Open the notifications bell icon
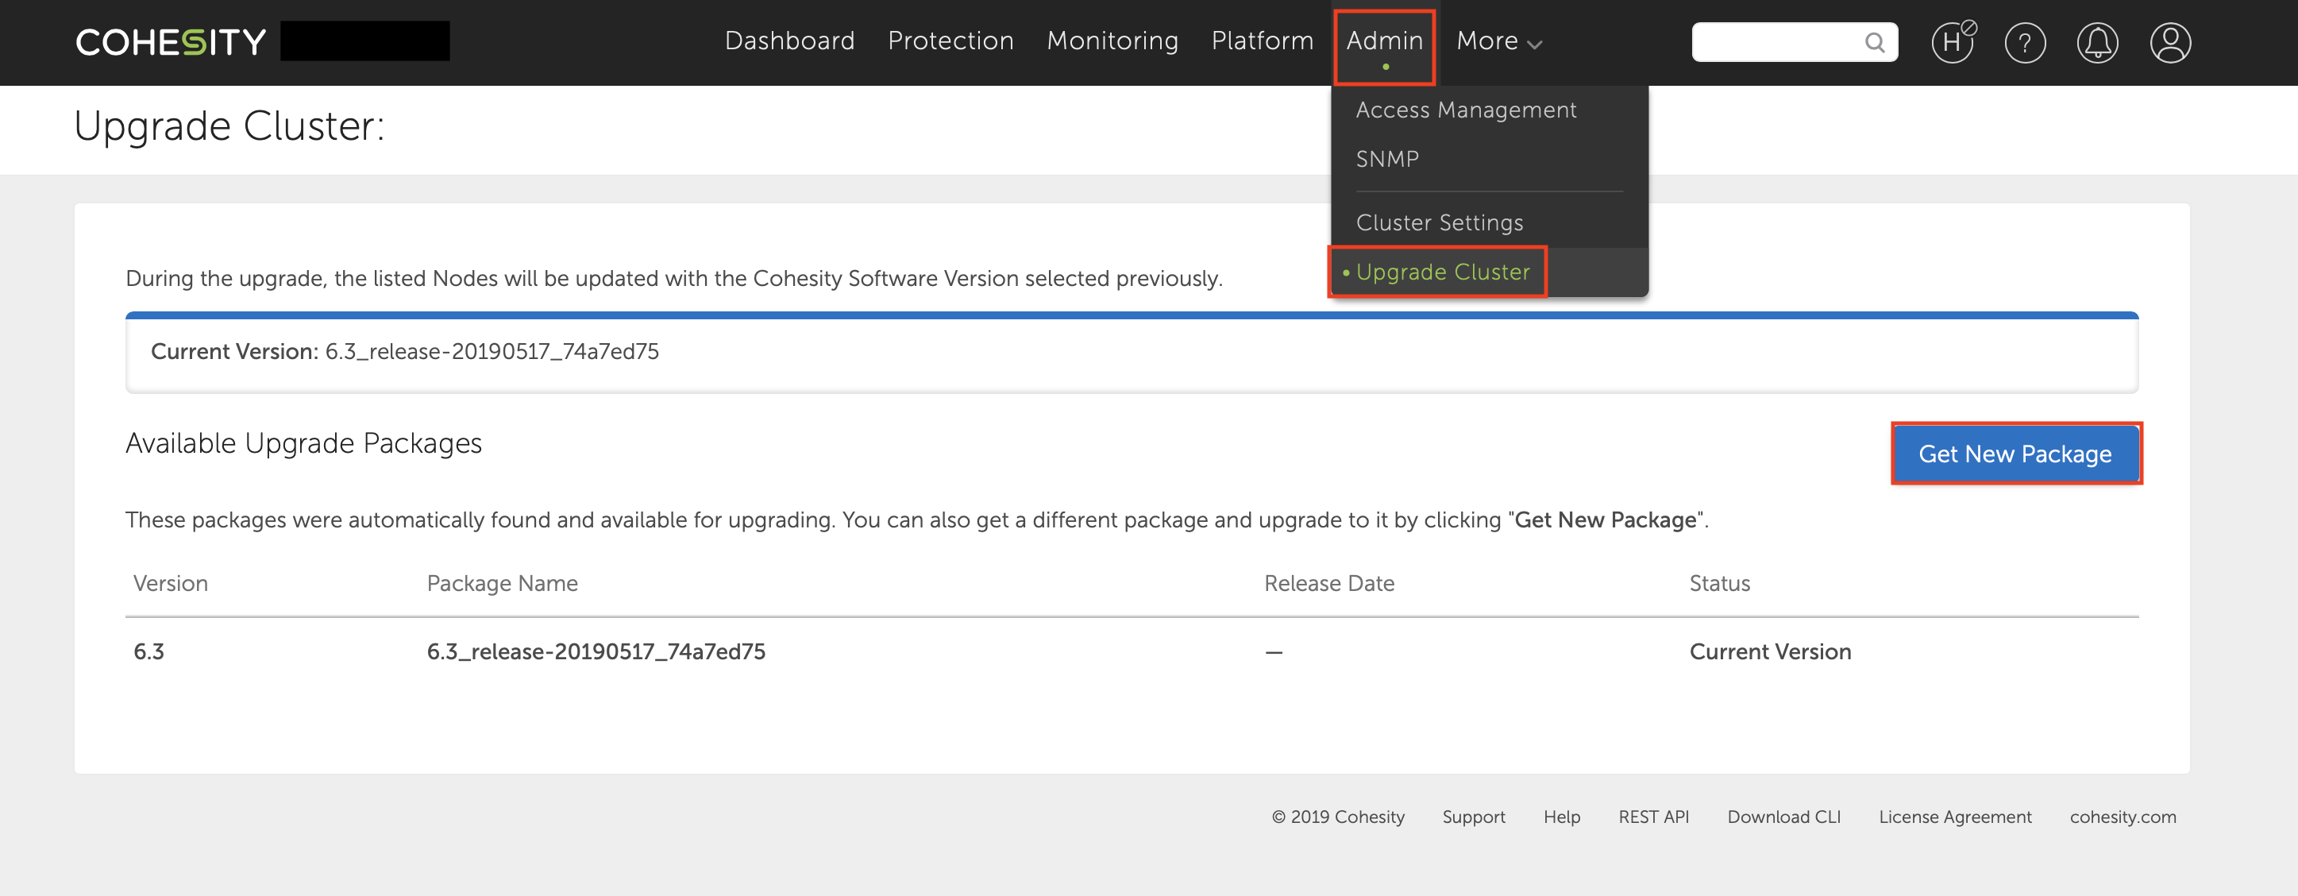 click(2096, 42)
